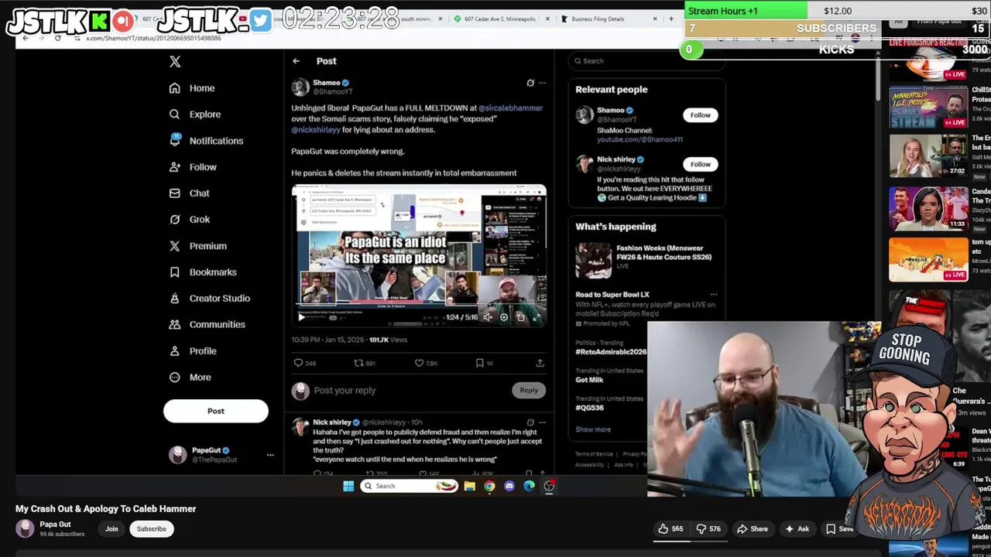Open the youtube.com/@Shamoo411 link
The width and height of the screenshot is (991, 557).
(x=640, y=140)
